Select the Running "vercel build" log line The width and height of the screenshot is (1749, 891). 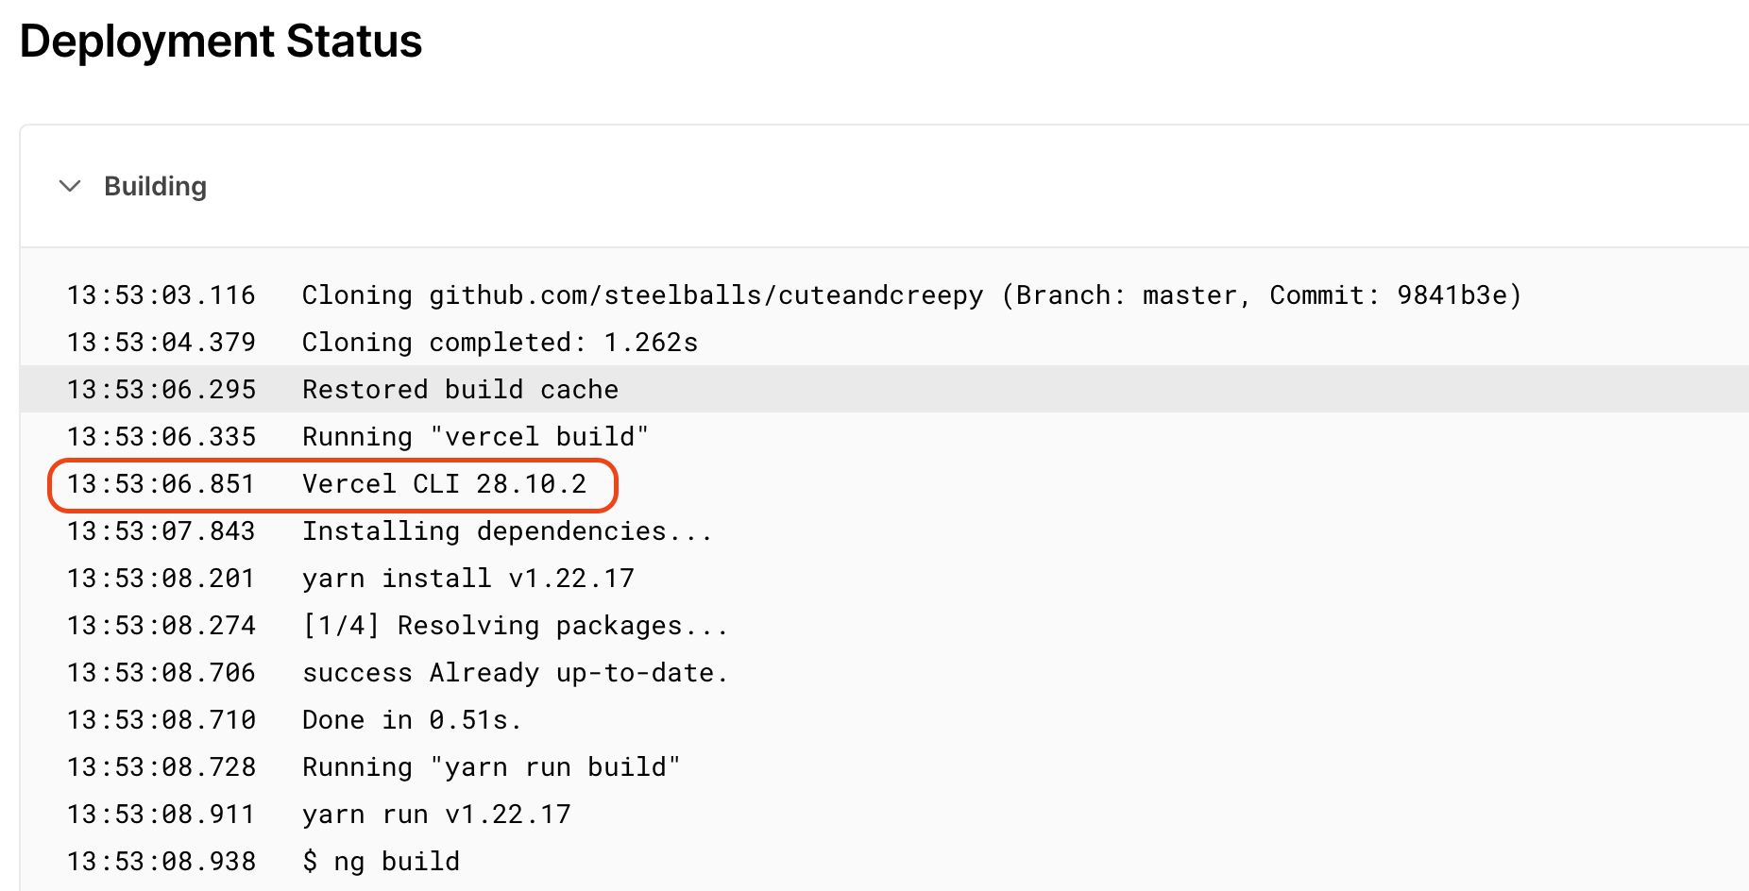tap(884, 436)
